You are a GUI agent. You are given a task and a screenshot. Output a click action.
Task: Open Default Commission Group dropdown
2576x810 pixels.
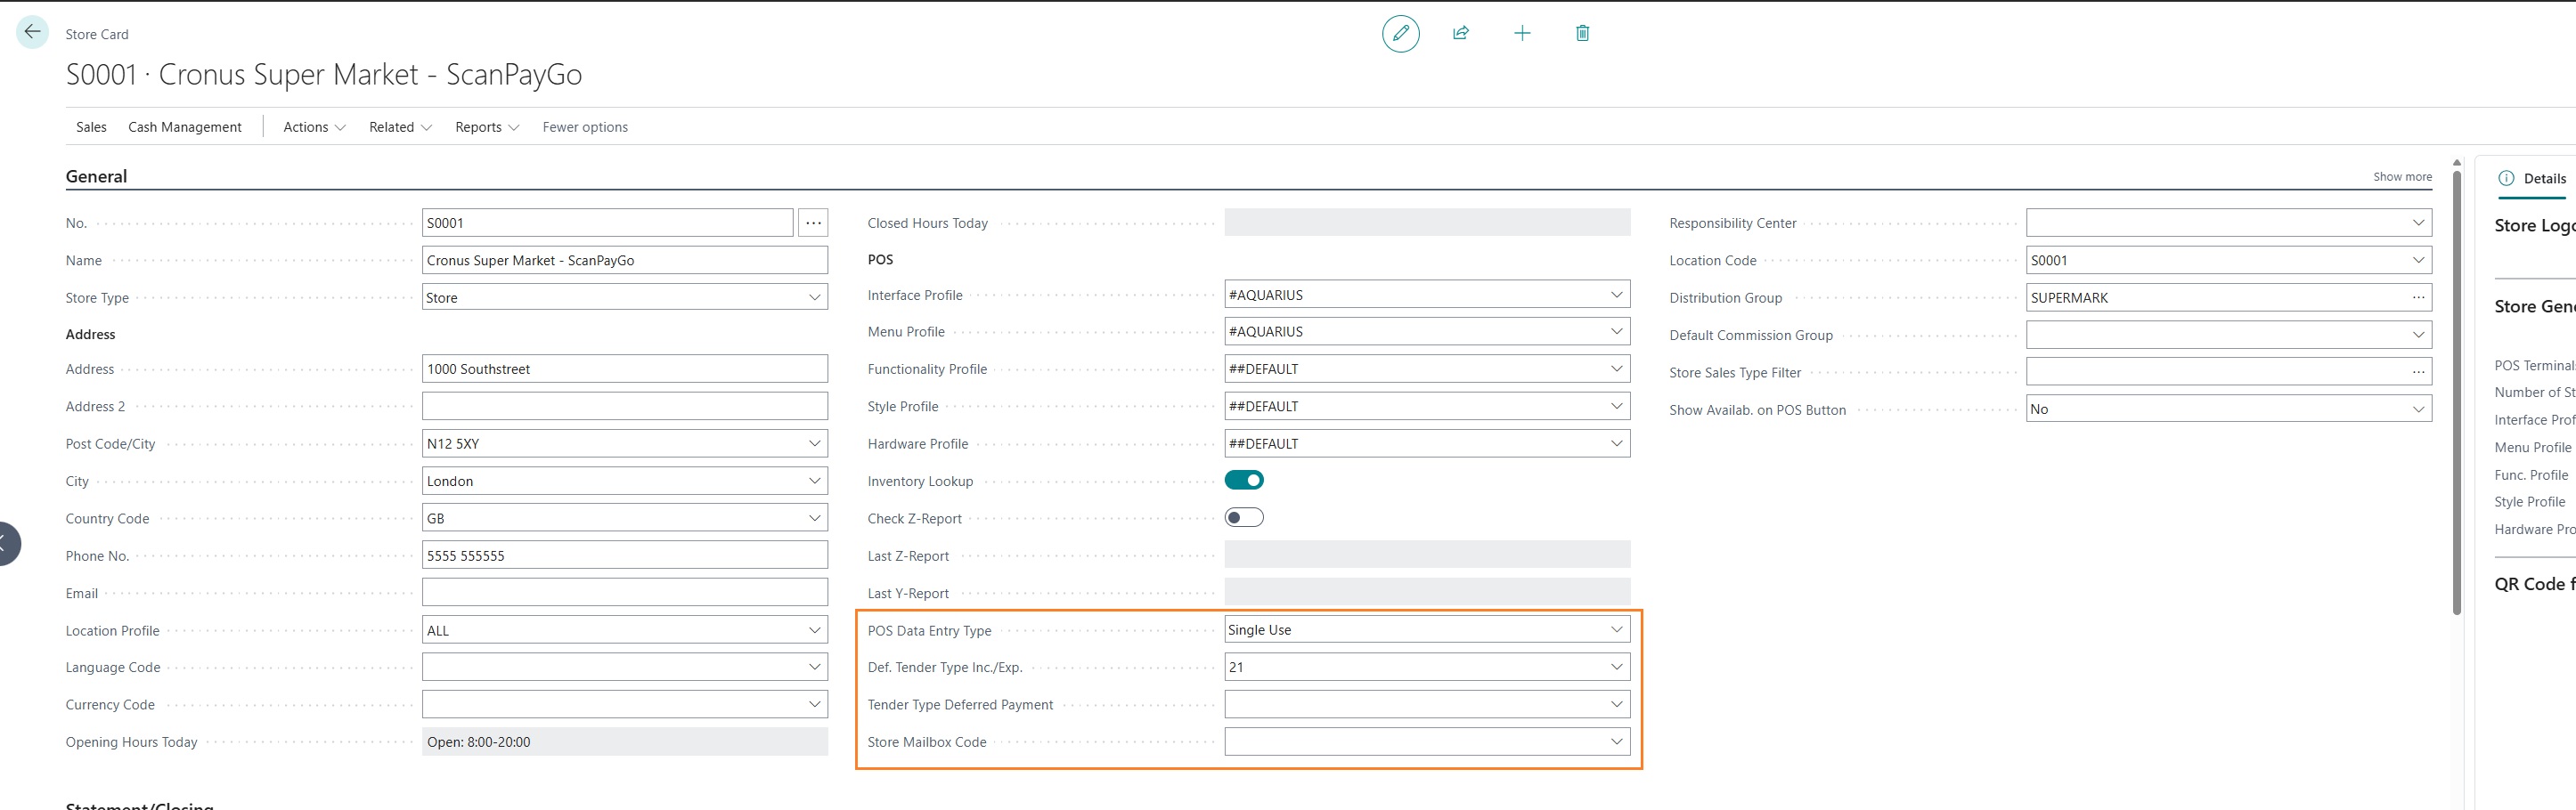coord(2418,335)
